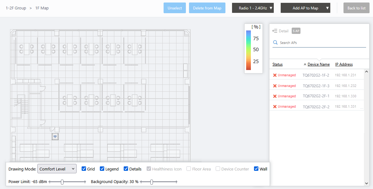
Task: Click the red X status icon for TQ6702G2-2F-1
Action: (x=275, y=96)
